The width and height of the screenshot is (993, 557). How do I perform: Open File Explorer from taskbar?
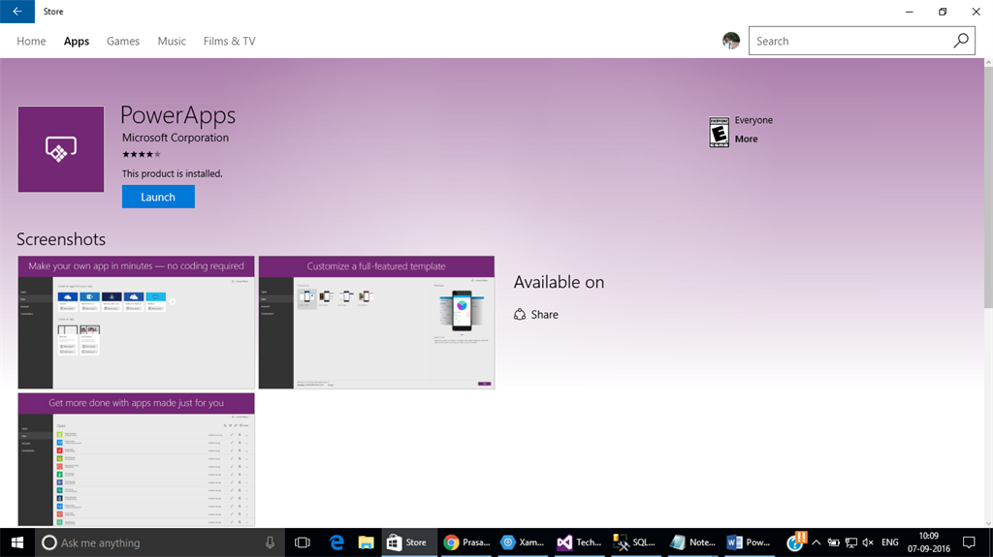[366, 542]
